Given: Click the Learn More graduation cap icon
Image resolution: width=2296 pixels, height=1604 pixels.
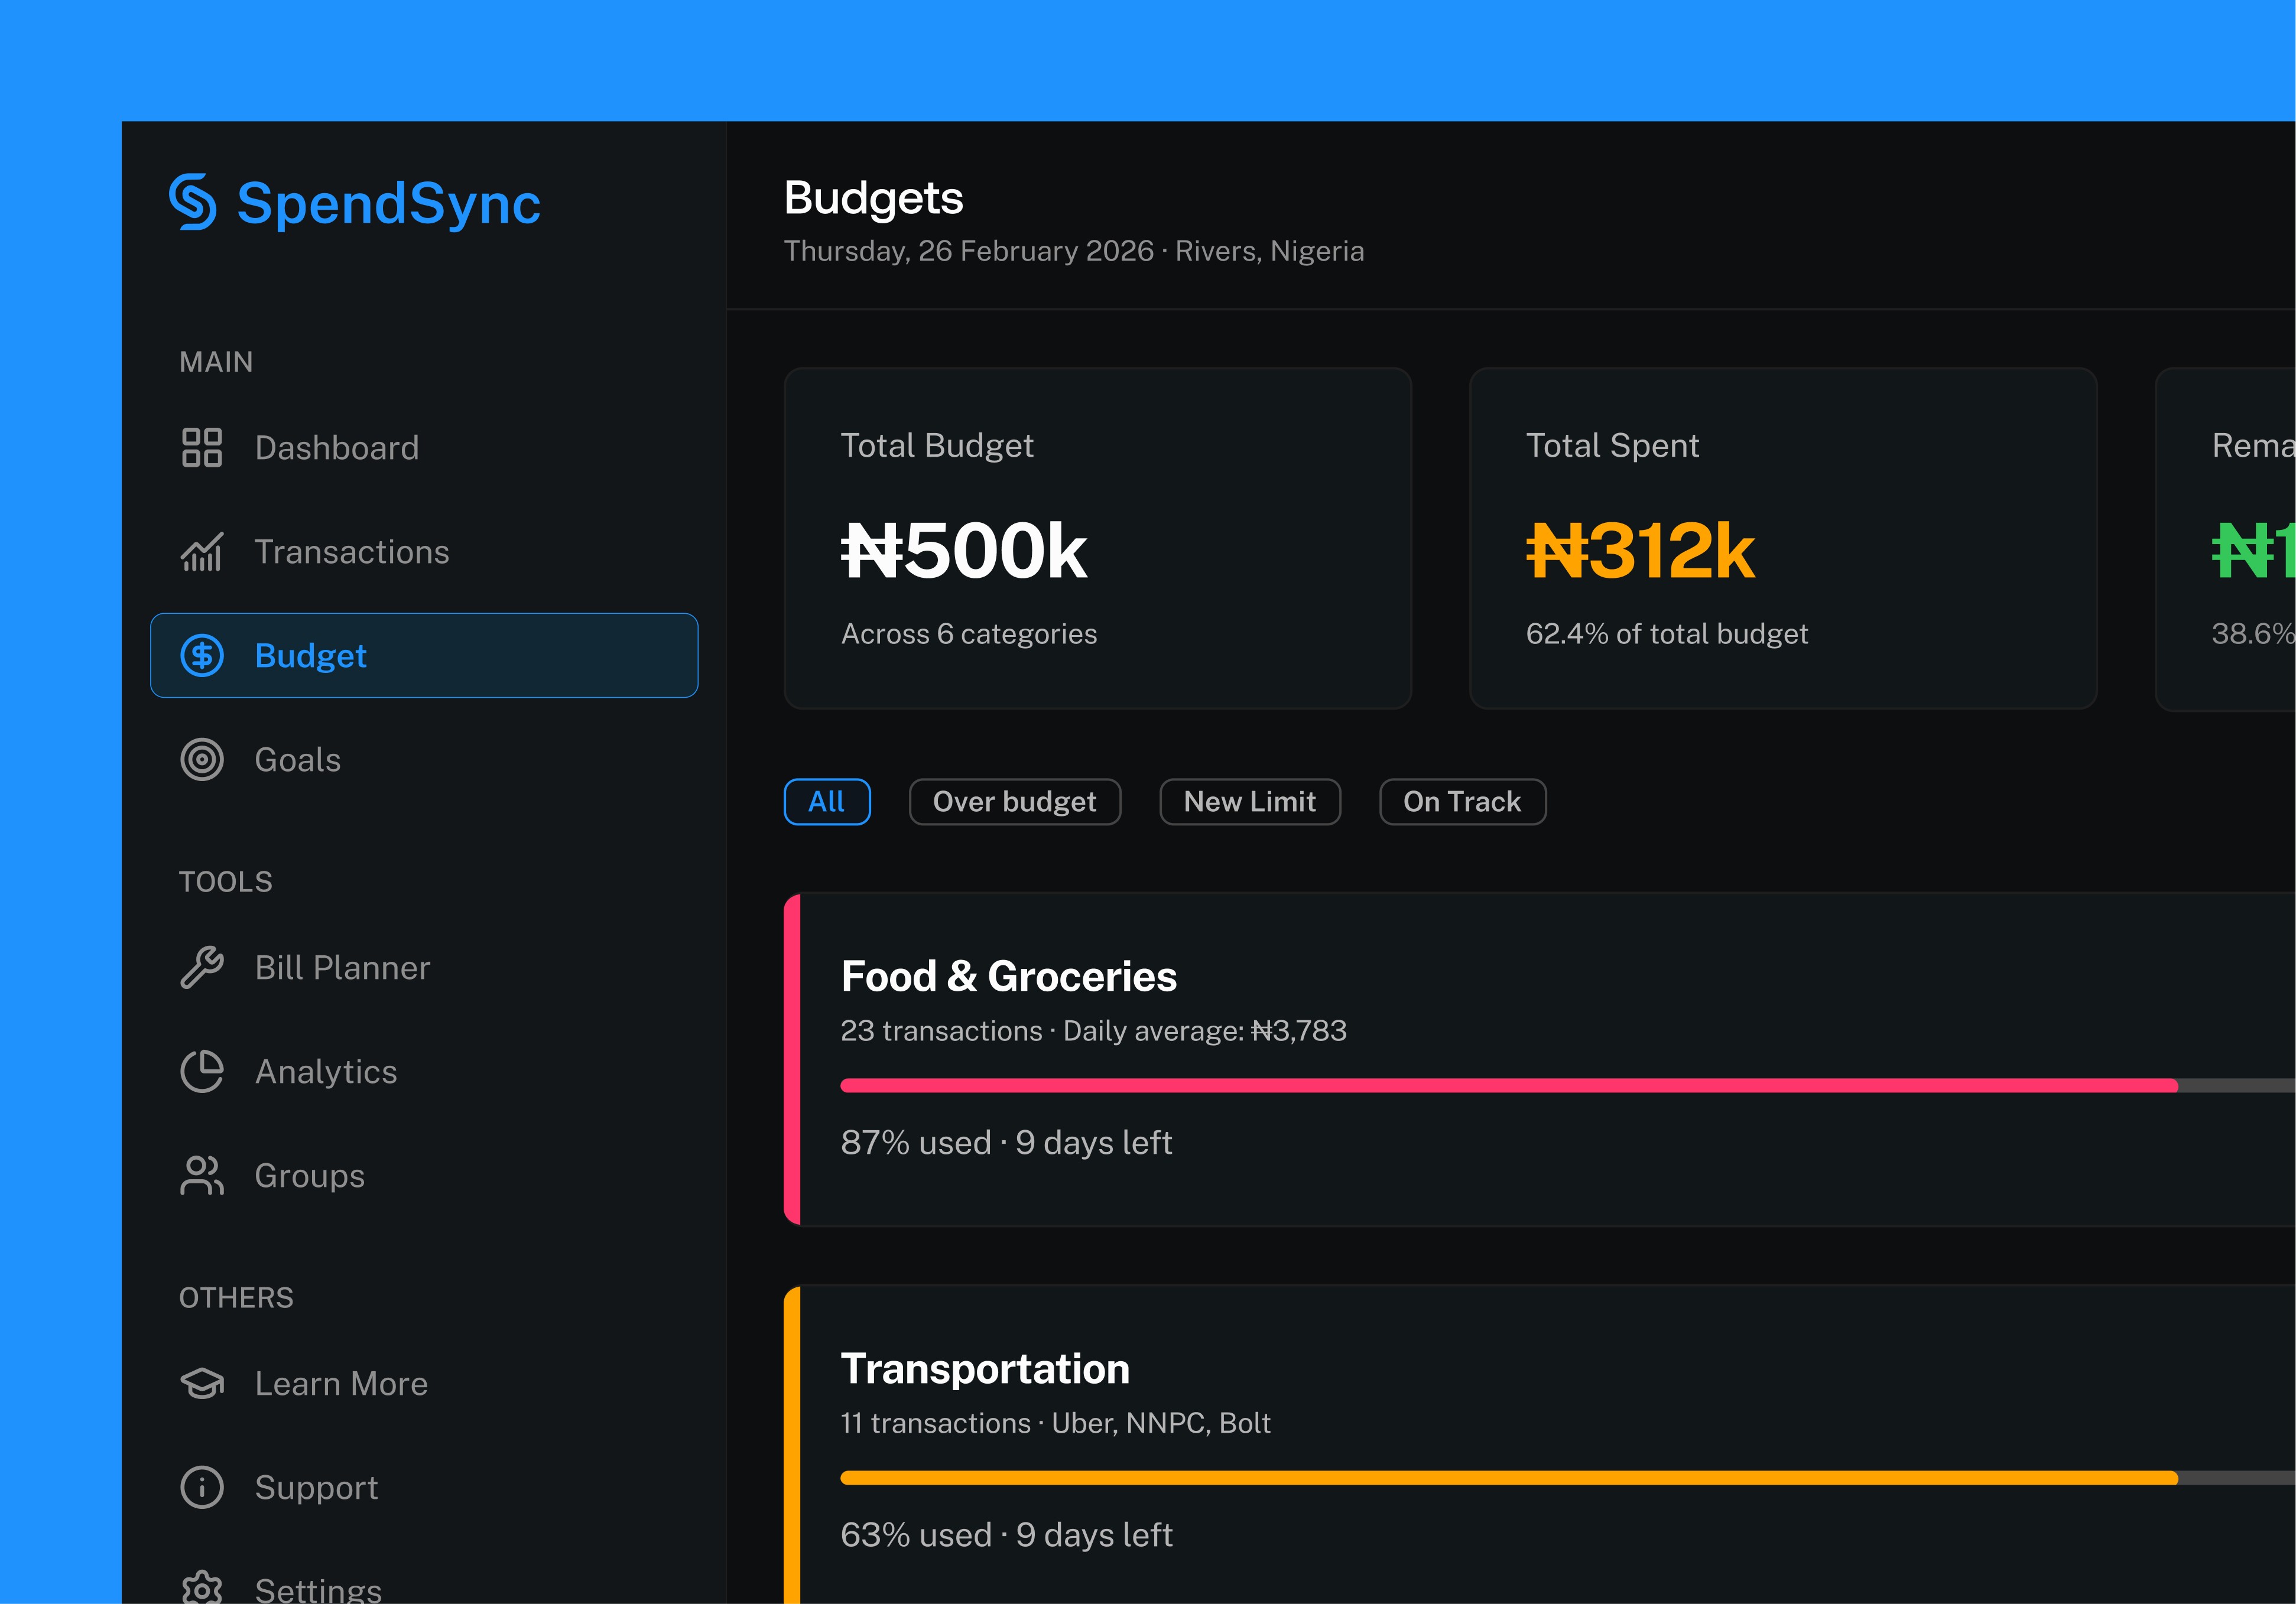Looking at the screenshot, I should pyautogui.click(x=202, y=1383).
